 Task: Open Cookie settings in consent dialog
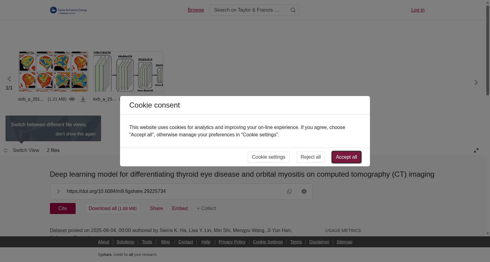pos(269,157)
